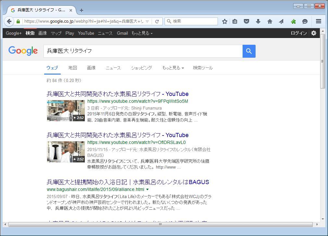The width and height of the screenshot is (328, 236).
Task: Click the browser back arrow button
Action: tap(9, 21)
